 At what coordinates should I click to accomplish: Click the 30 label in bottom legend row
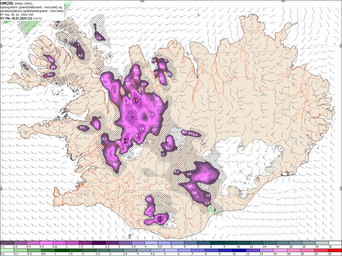(x=329, y=254)
